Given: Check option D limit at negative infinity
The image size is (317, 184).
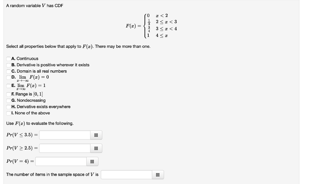Looking at the screenshot, I should pos(8,77).
